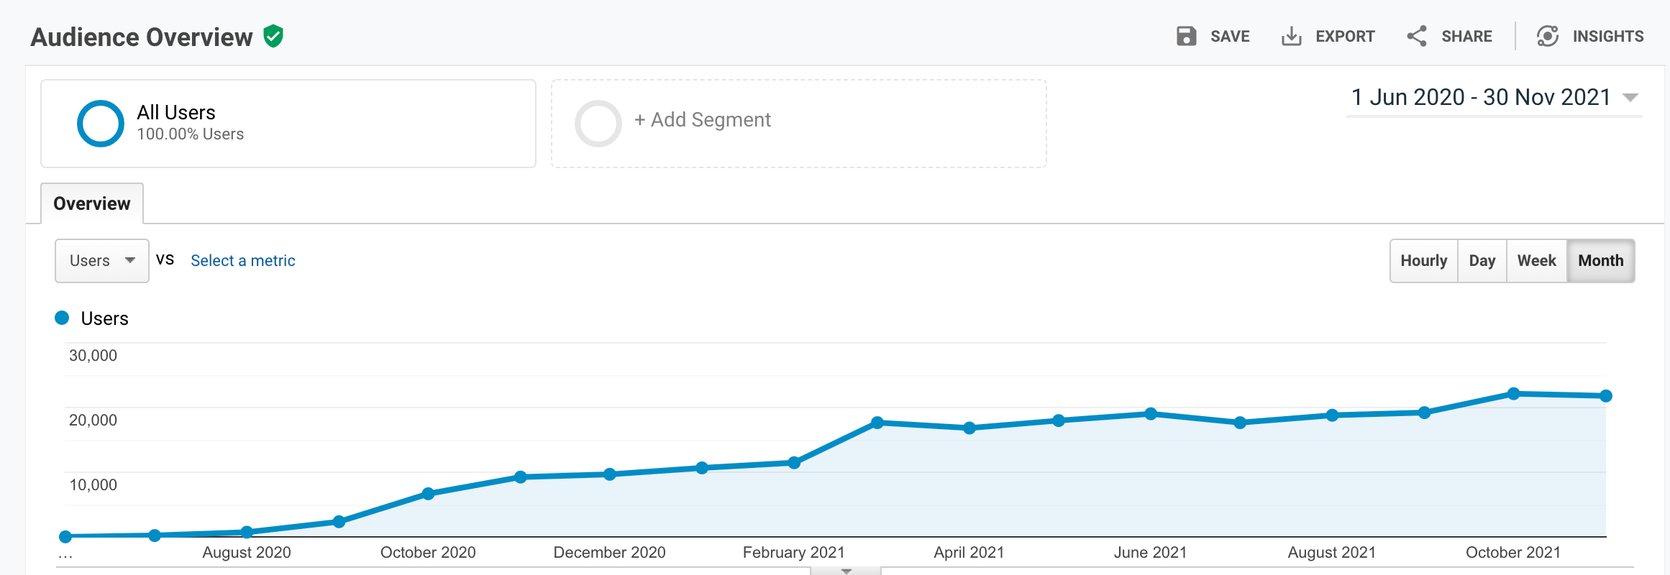This screenshot has height=575, width=1670.
Task: Expand the small arrow below the chart
Action: click(x=846, y=571)
